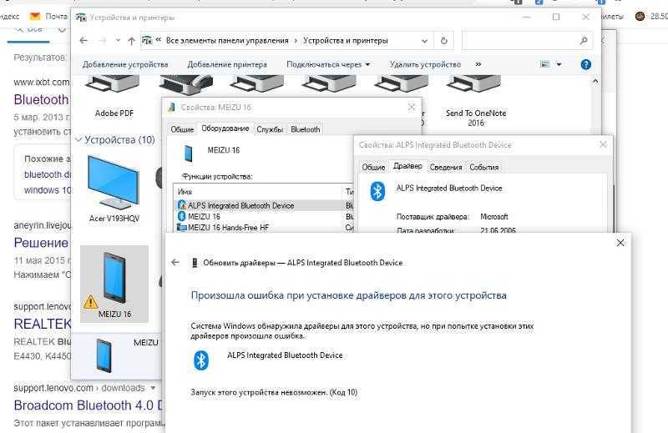Viewport: 668px width, 433px height.
Task: Click 'Почта' bookmark in browser bar
Action: (49, 16)
